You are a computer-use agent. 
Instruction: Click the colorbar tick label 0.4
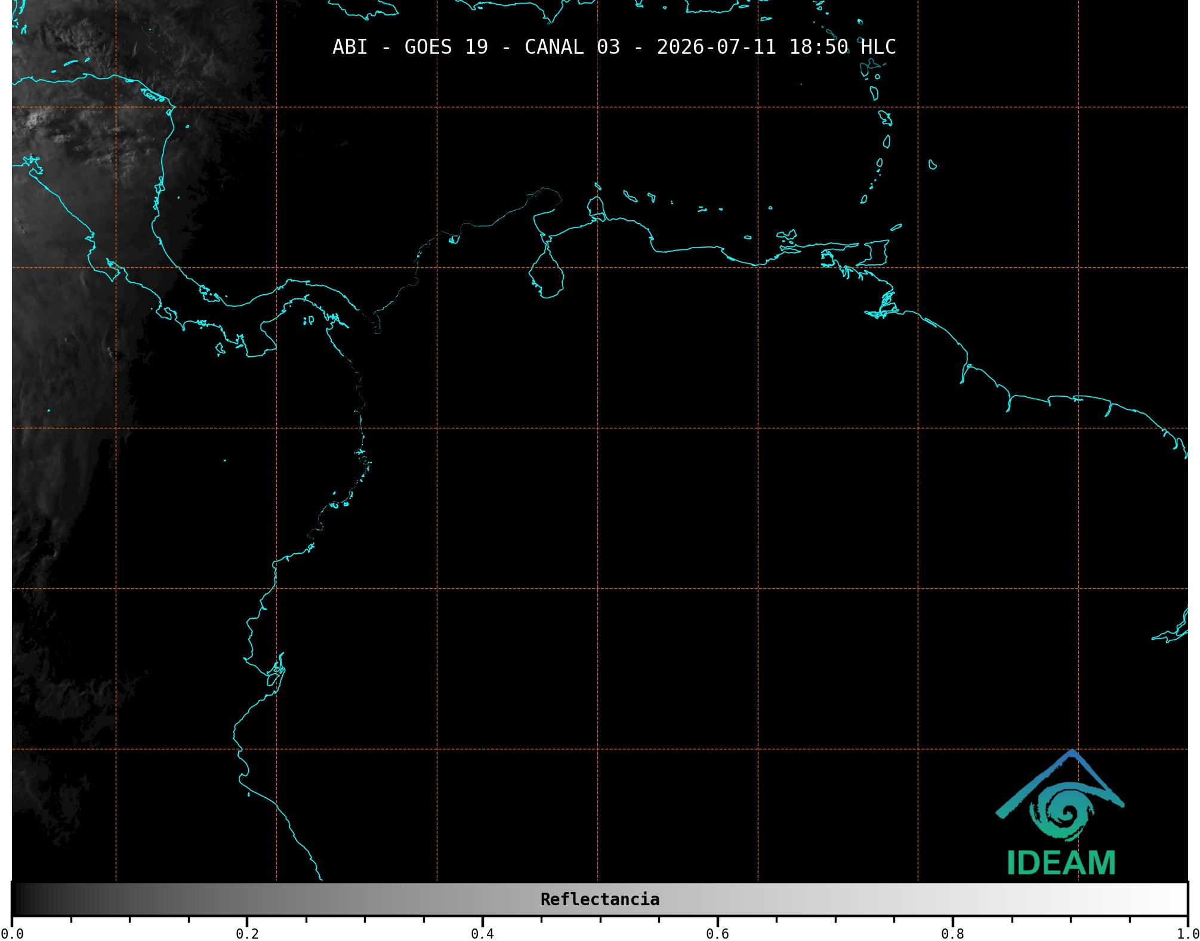tap(482, 933)
